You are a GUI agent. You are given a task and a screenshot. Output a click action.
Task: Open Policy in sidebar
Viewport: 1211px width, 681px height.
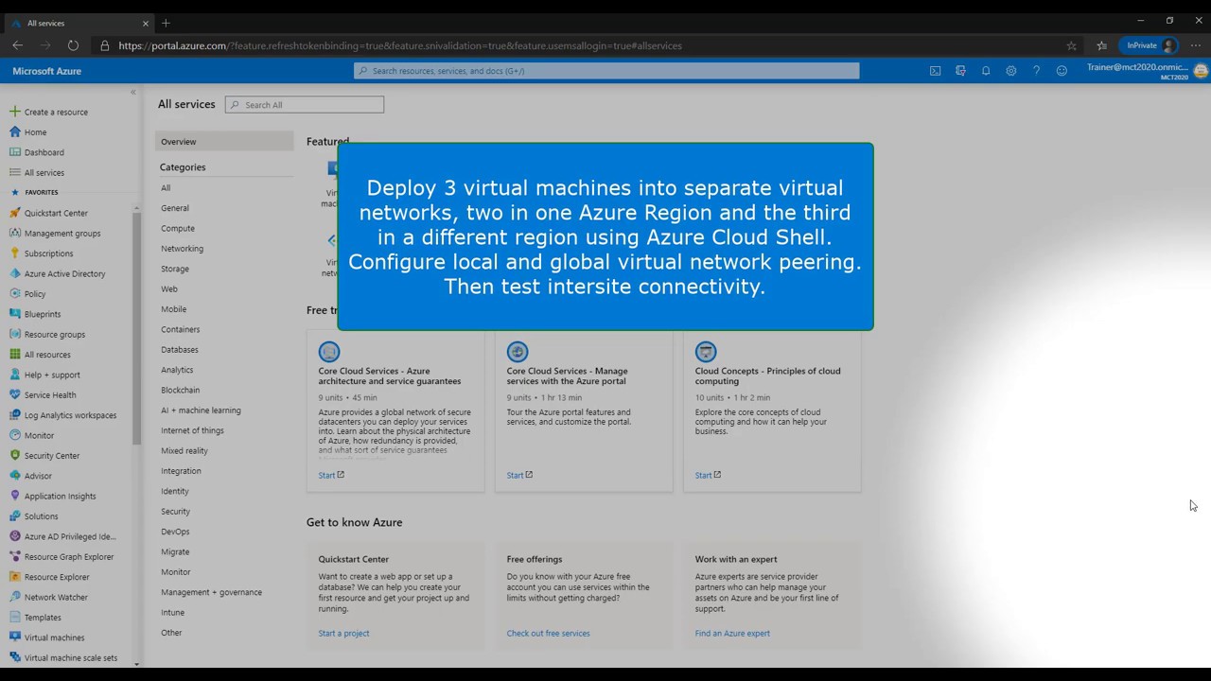[x=35, y=294]
